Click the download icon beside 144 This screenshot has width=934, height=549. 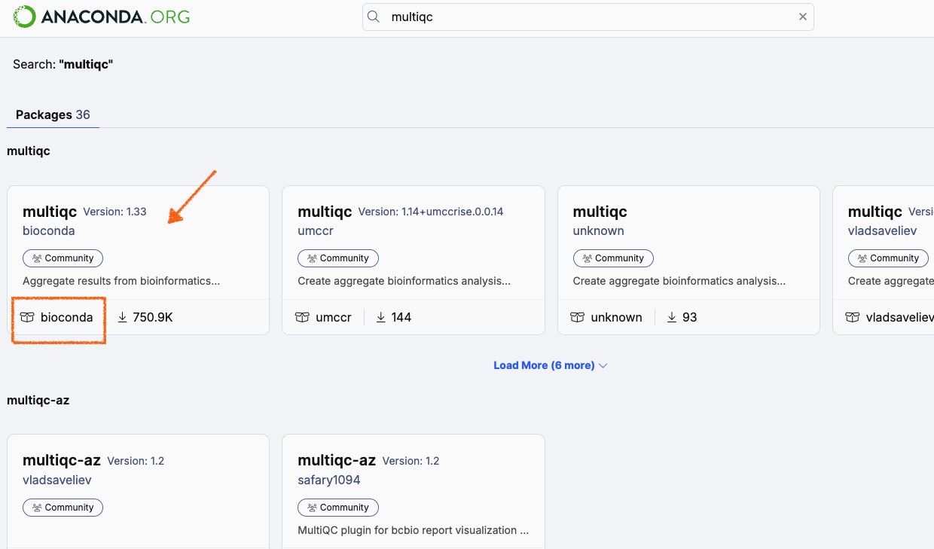tap(381, 317)
